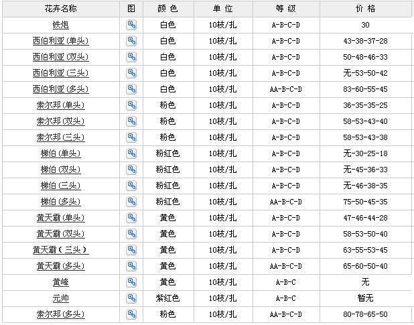
Task: Open the 黄天霸(三头) link
Action: point(61,250)
